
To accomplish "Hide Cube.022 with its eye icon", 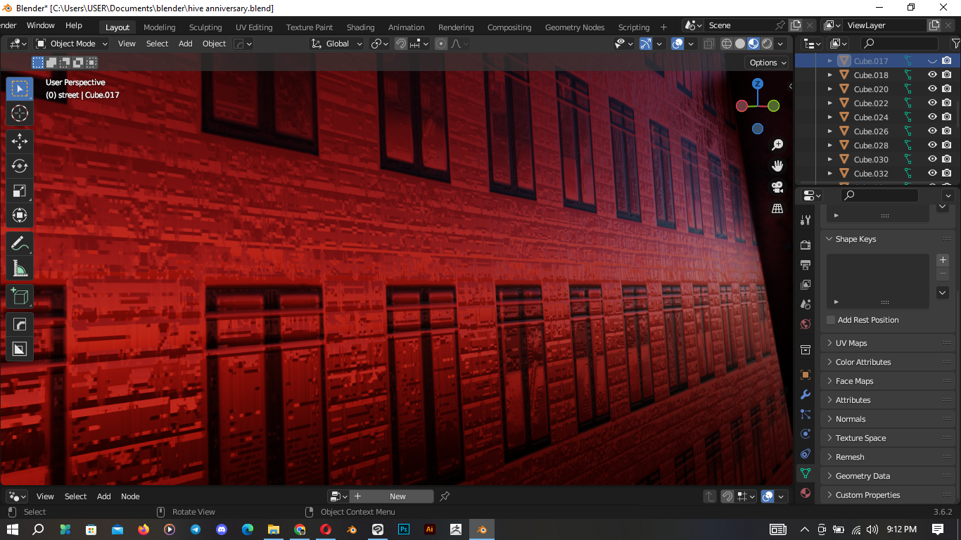I will [x=932, y=103].
